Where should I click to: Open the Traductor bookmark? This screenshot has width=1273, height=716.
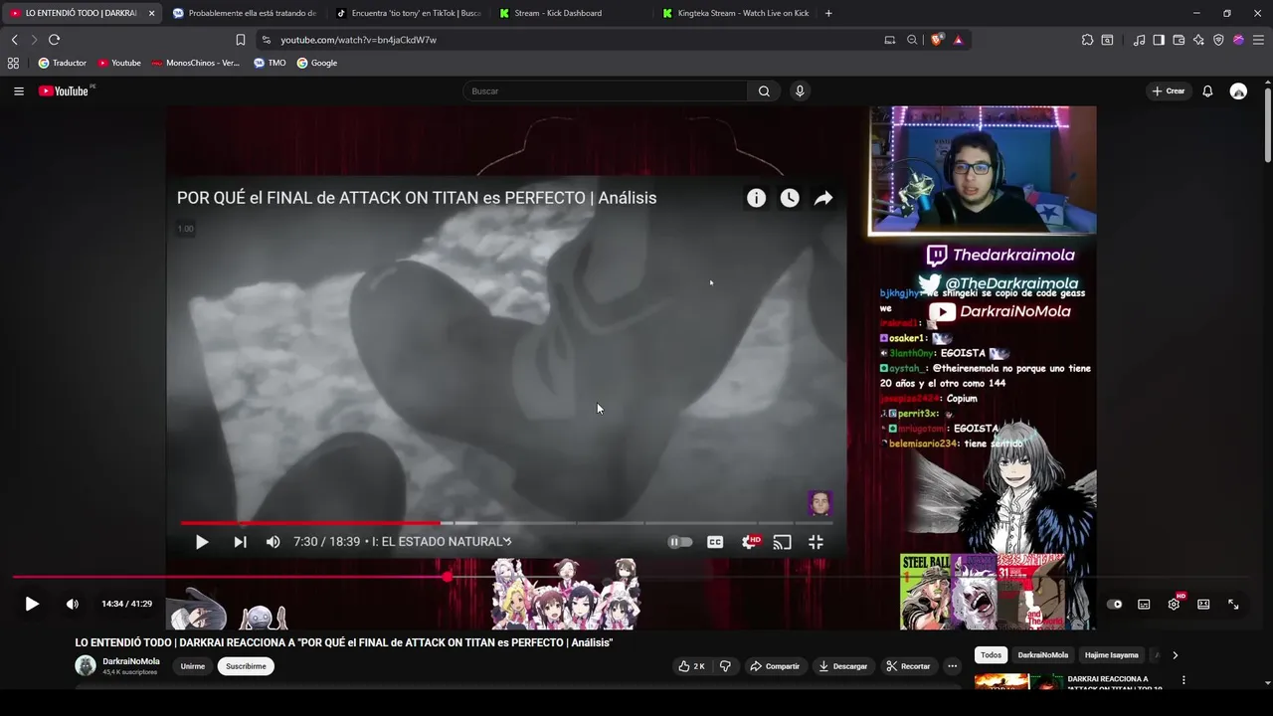click(63, 63)
